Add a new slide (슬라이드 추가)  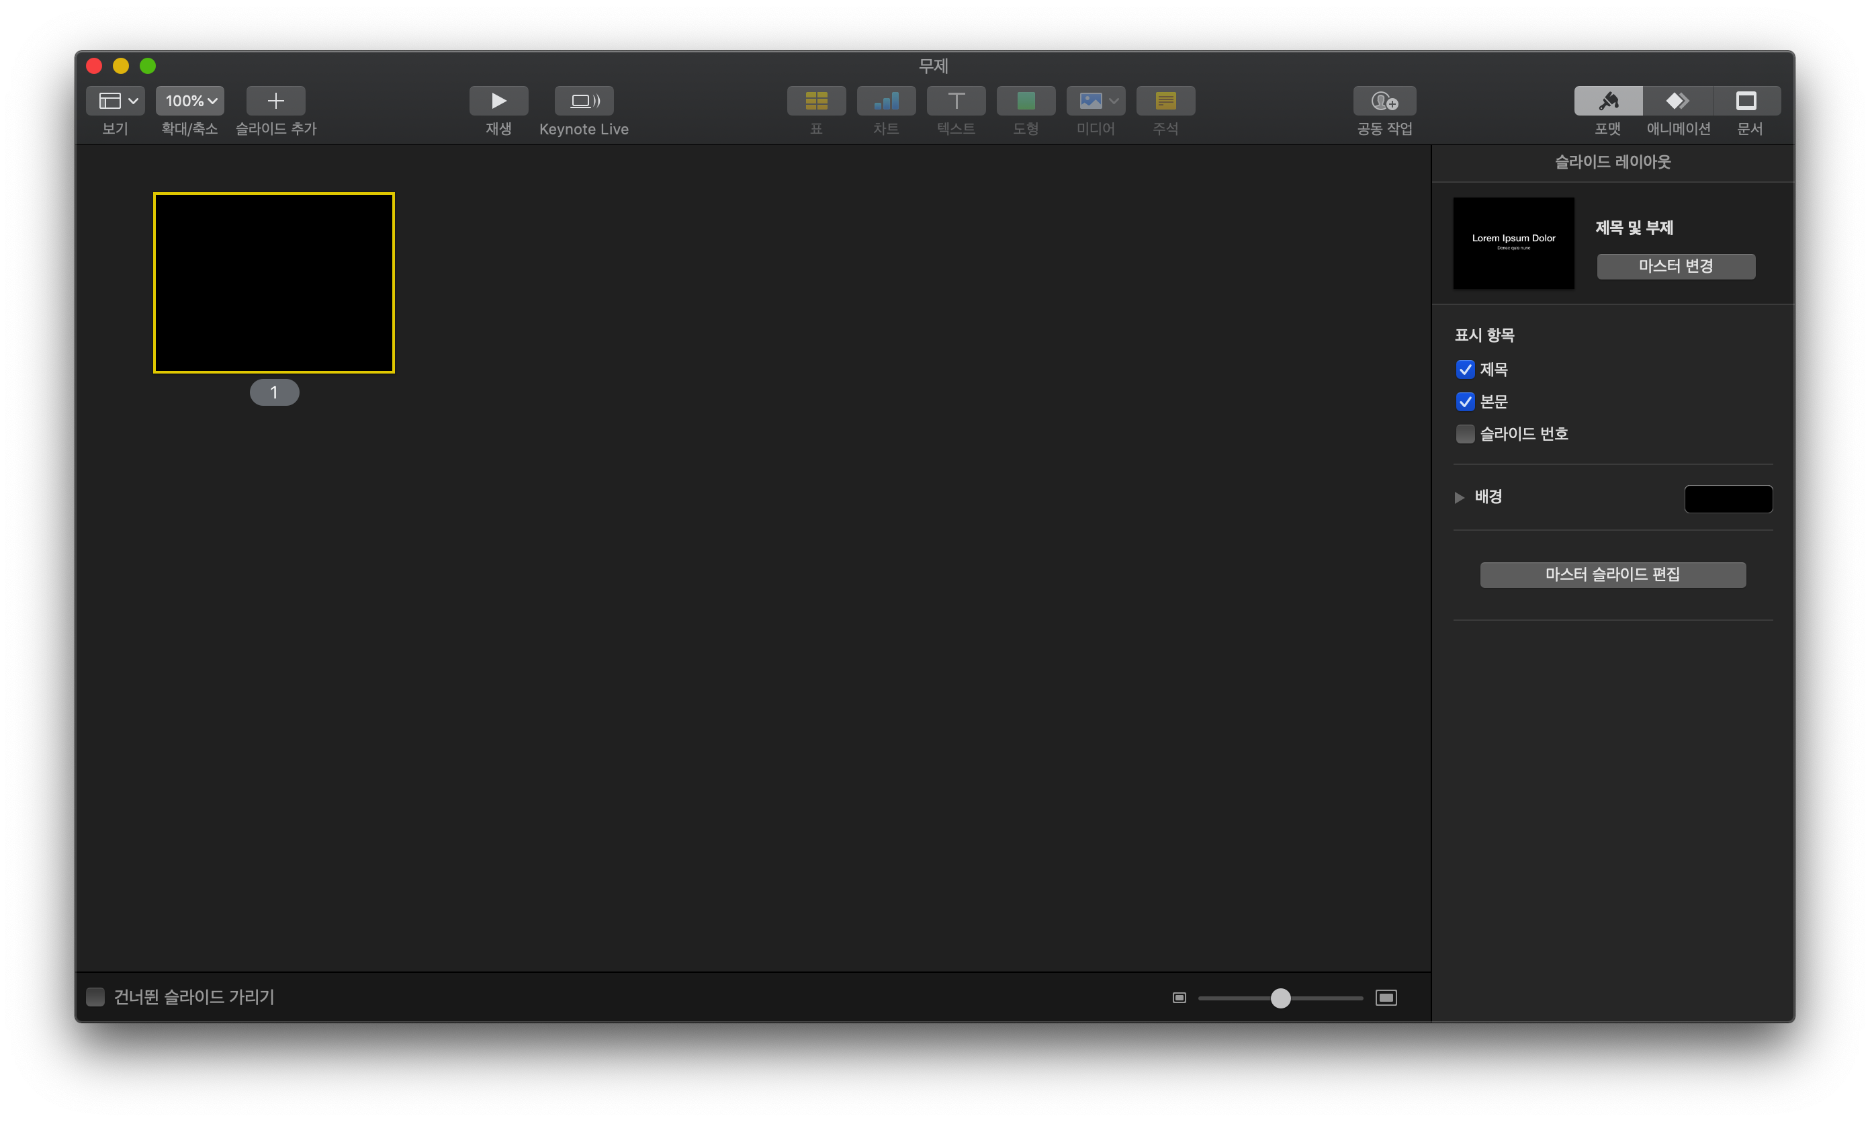click(276, 101)
